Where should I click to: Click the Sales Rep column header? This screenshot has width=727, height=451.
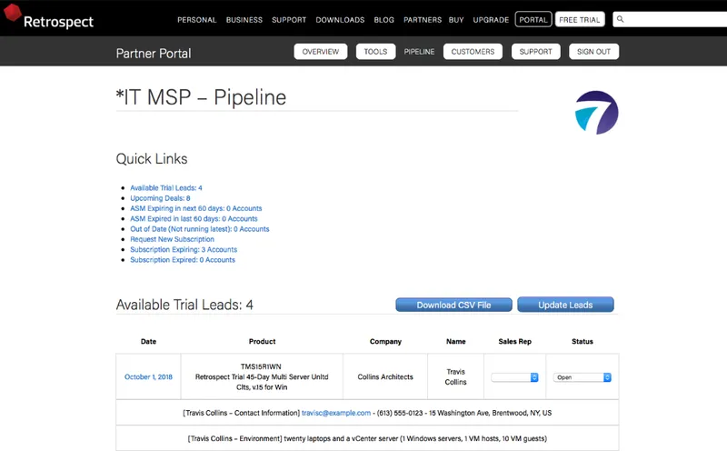(514, 342)
